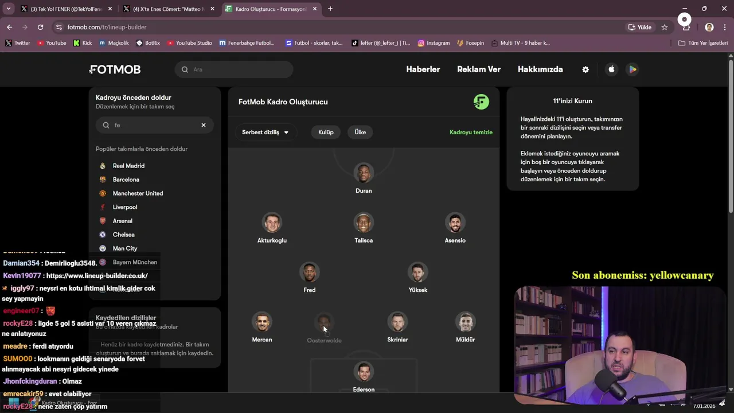Reload the page in Chrome
The width and height of the screenshot is (734, 413).
[40, 27]
